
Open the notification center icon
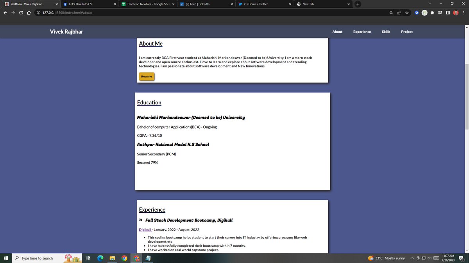(462, 258)
